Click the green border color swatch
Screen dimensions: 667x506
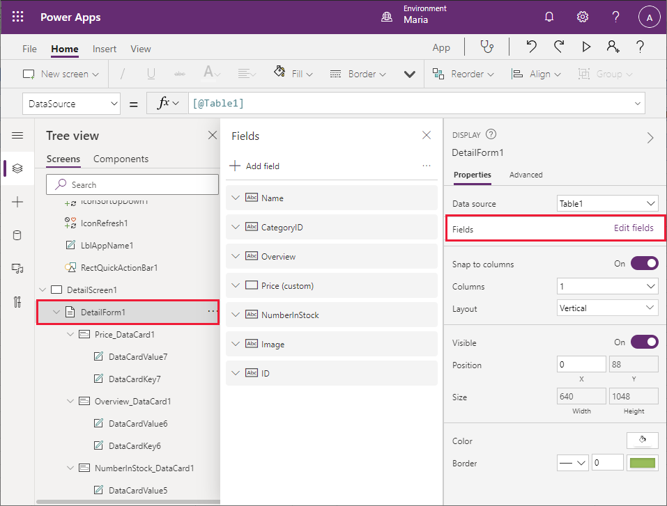[x=643, y=463]
